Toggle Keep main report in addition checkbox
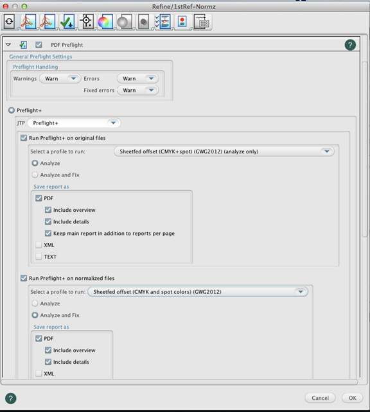The height and width of the screenshot is (412, 370). (48, 234)
